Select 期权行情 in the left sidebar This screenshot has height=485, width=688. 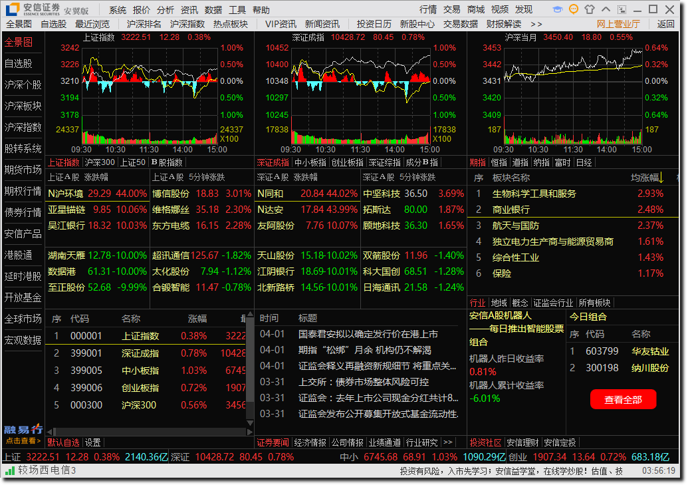pyautogui.click(x=23, y=191)
